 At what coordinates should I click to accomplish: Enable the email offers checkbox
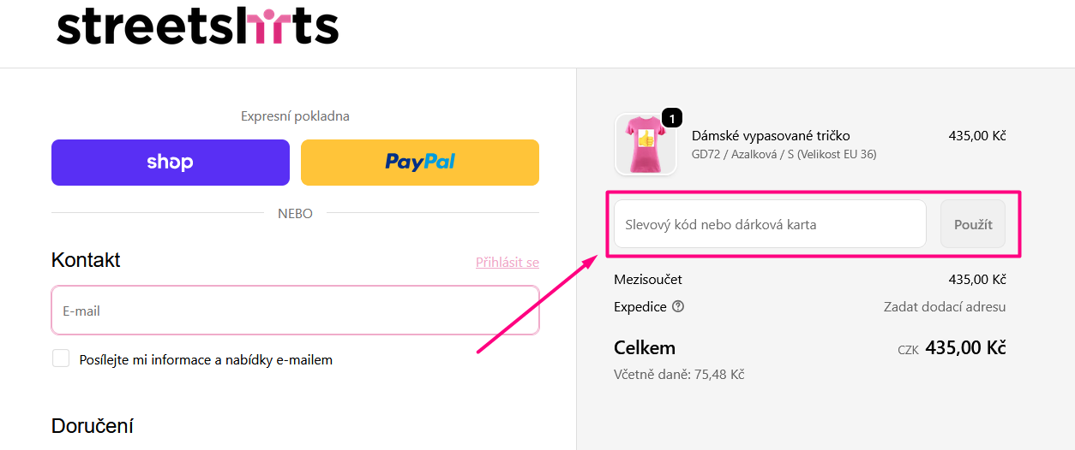61,358
